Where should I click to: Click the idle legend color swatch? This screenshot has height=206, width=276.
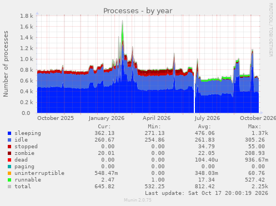[x=9, y=140]
